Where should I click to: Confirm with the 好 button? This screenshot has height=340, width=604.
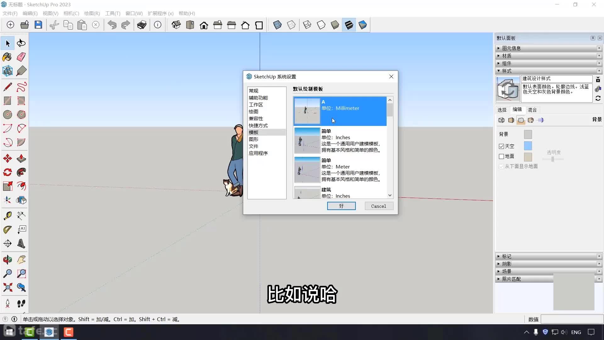click(341, 206)
